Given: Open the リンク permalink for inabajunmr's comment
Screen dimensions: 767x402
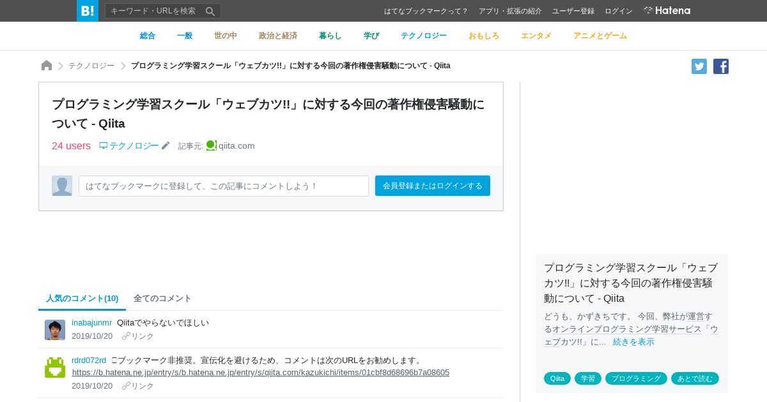Looking at the screenshot, I should (x=138, y=336).
